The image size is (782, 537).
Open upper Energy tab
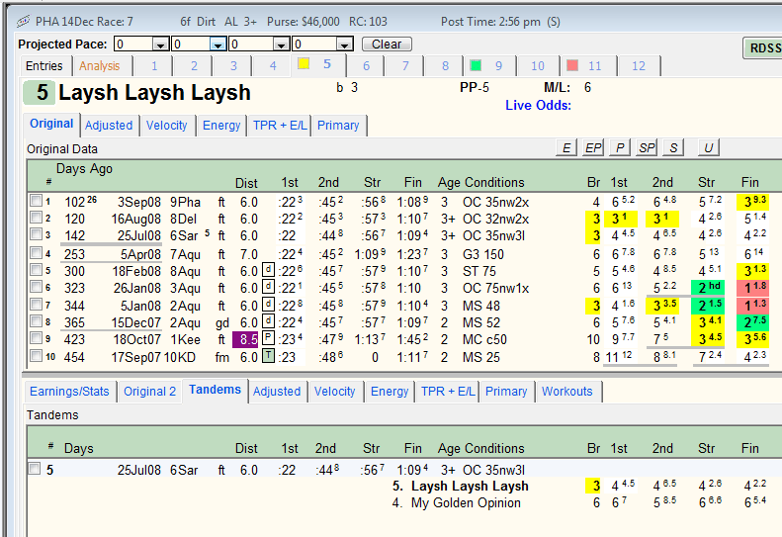[221, 126]
